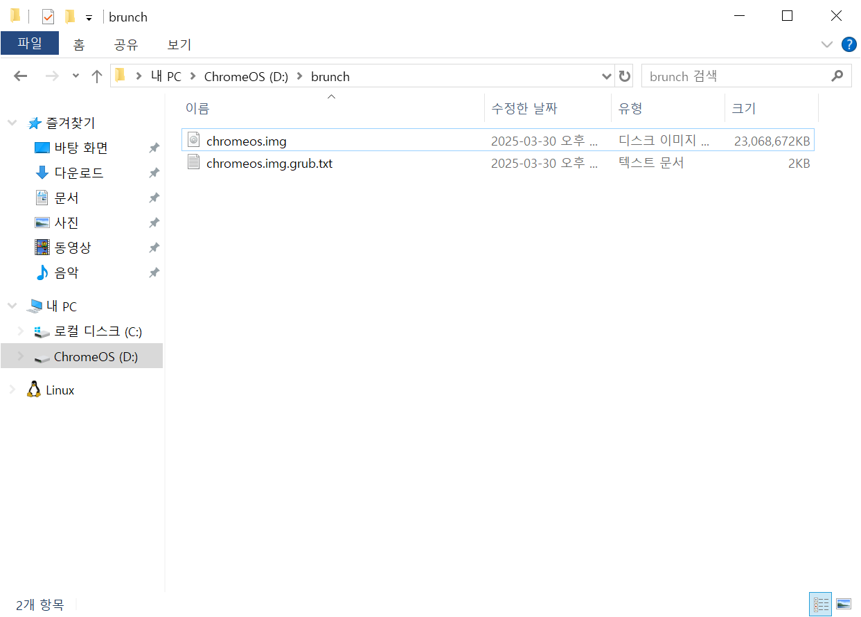The height and width of the screenshot is (617, 861).
Task: Switch to the 보기 ribbon tab
Action: pyautogui.click(x=179, y=45)
